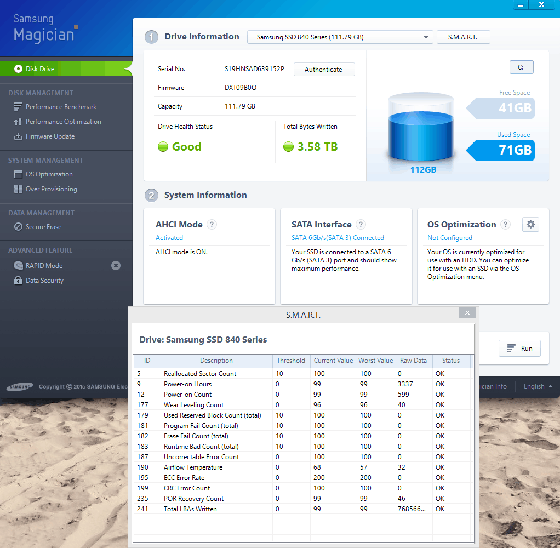The image size is (560, 548).
Task: Click the Performance Optimization arrow icon
Action: coord(18,122)
